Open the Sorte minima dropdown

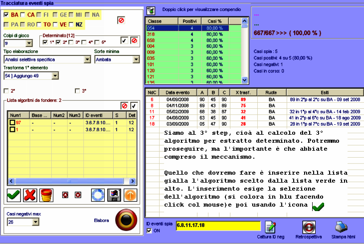(x=136, y=59)
